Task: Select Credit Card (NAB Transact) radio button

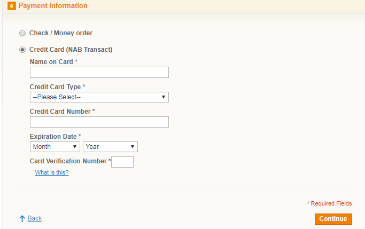Action: (x=22, y=50)
